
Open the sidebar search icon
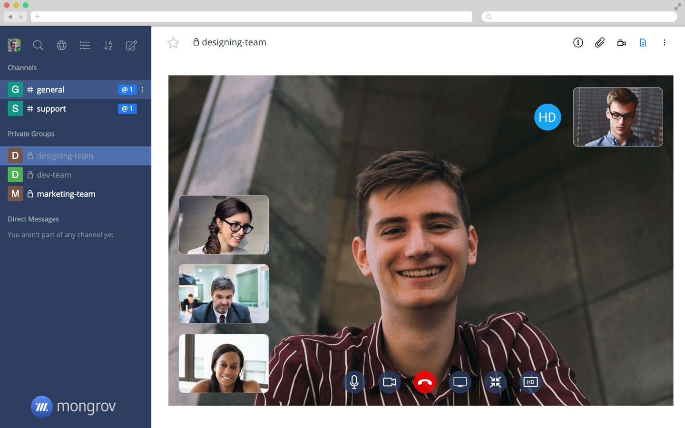pos(38,45)
